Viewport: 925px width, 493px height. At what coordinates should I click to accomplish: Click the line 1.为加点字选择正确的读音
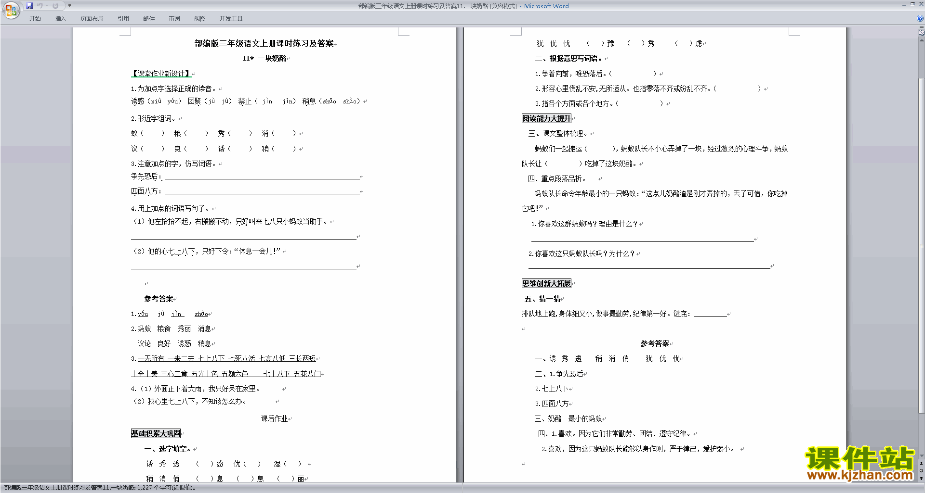pos(174,88)
